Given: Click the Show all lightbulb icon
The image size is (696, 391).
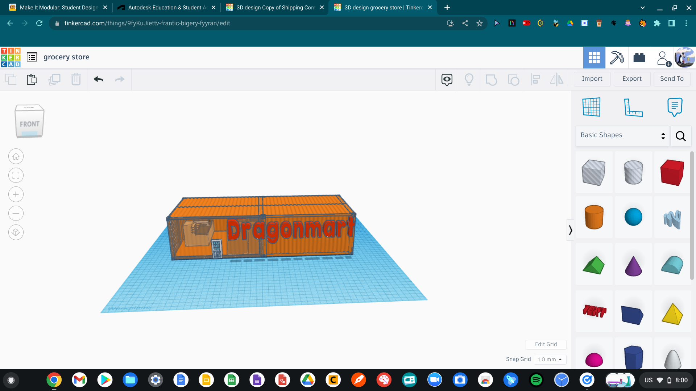Looking at the screenshot, I should [x=469, y=80].
